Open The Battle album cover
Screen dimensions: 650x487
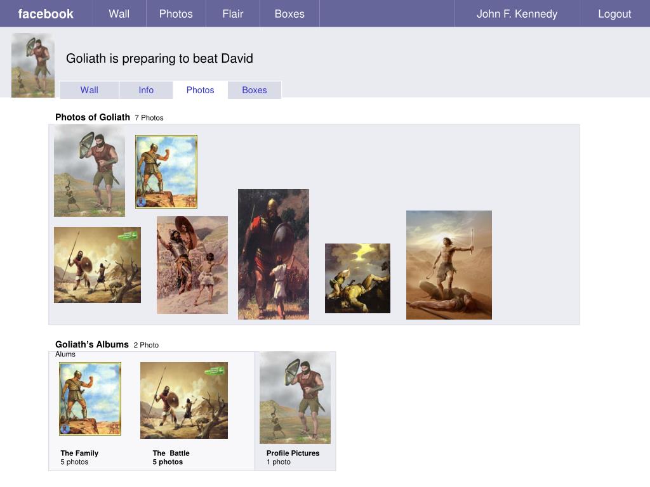[184, 401]
